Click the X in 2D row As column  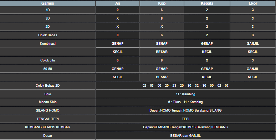(118, 27)
